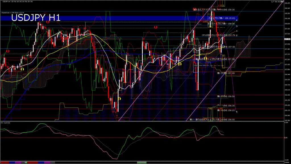Select the YDO marker label on chart
Image resolution: width=291 pixels, height=164 pixels.
[x=196, y=65]
